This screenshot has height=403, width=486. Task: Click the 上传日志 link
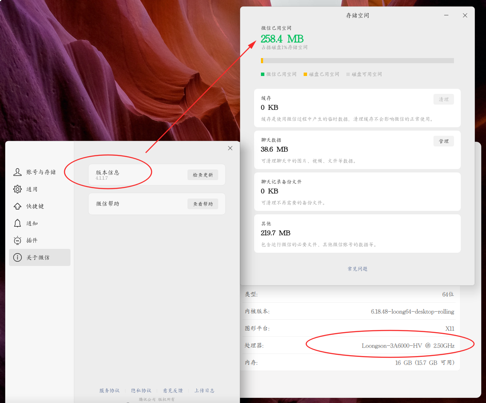[x=204, y=391]
